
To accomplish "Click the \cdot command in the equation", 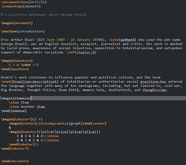I will coord(26,65).
